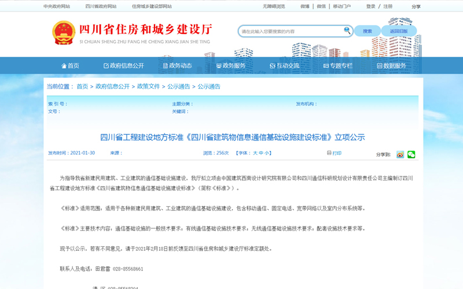Open 四川省政府网站 top link
This screenshot has width=463, height=289.
point(101,6)
